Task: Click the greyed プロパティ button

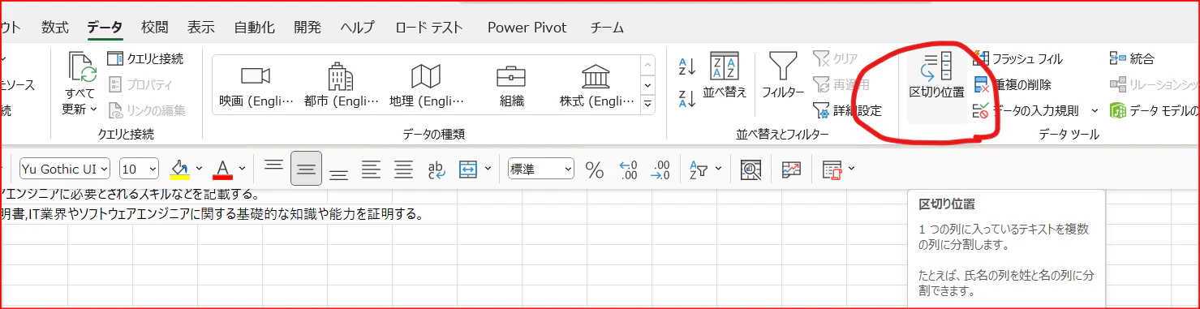Action: pos(140,84)
